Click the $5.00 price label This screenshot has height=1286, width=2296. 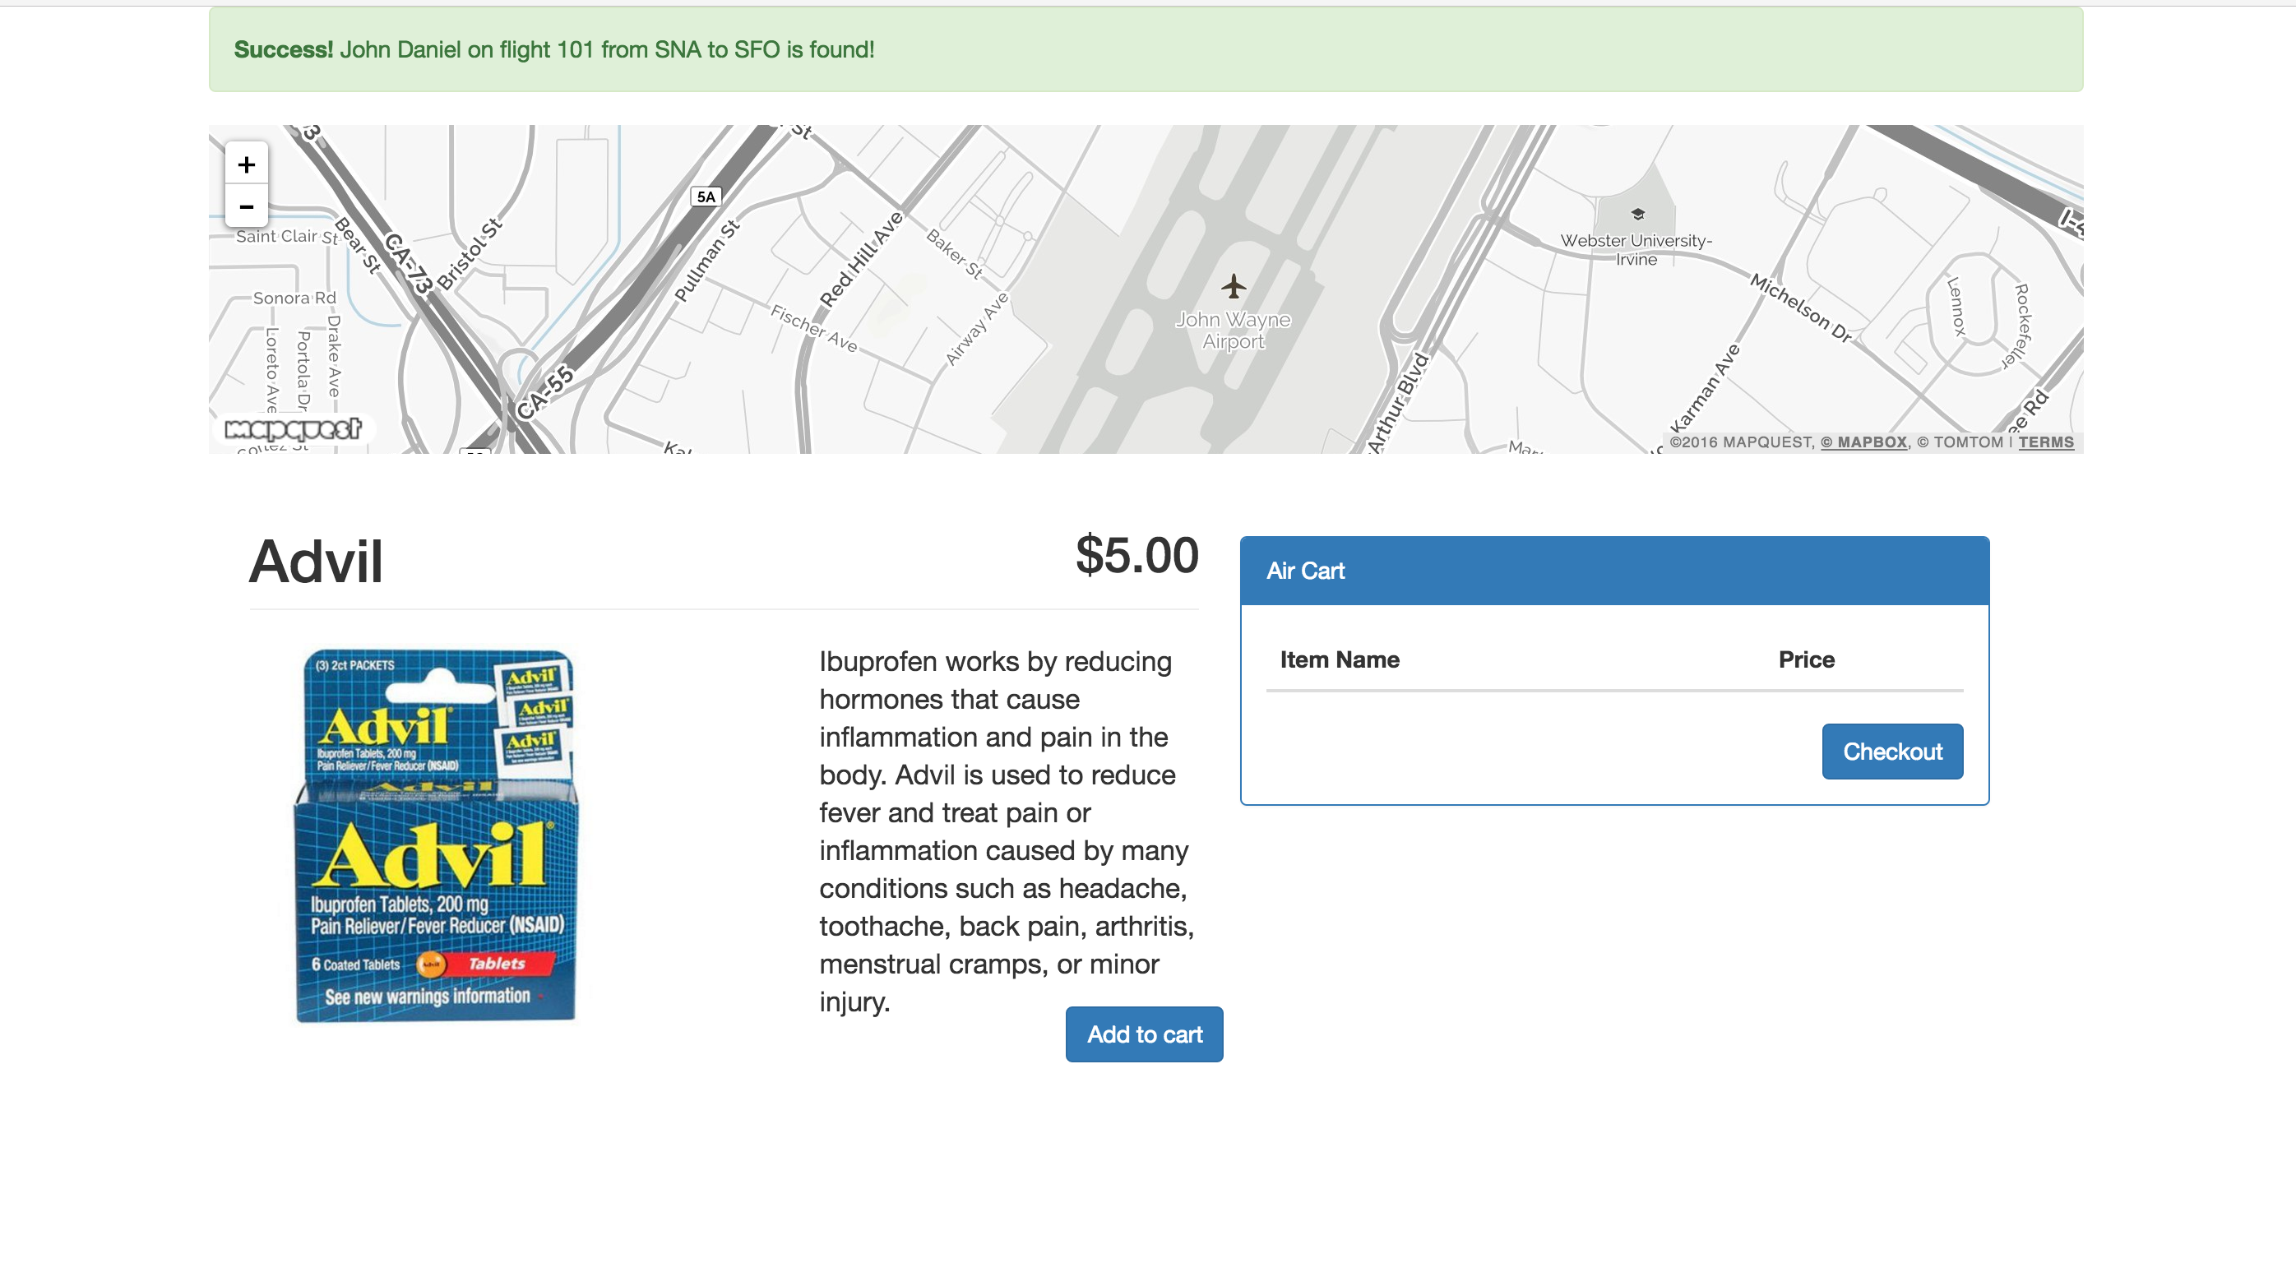(x=1136, y=555)
